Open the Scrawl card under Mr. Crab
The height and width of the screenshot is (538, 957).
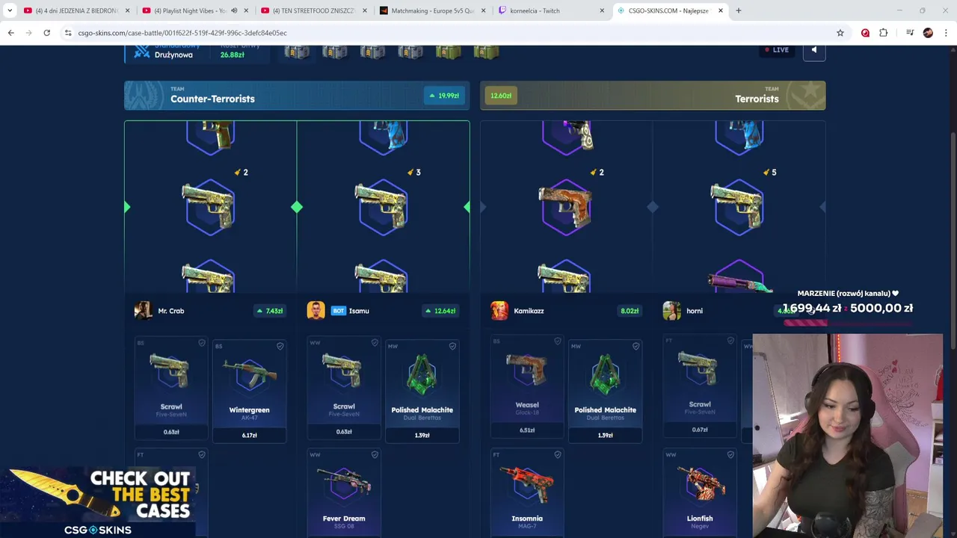[171, 388]
